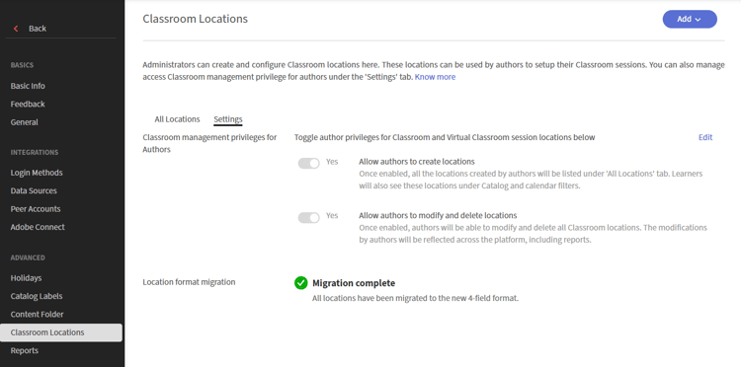741x367 pixels.
Task: Click the ADVANCED section header
Action: coord(28,257)
